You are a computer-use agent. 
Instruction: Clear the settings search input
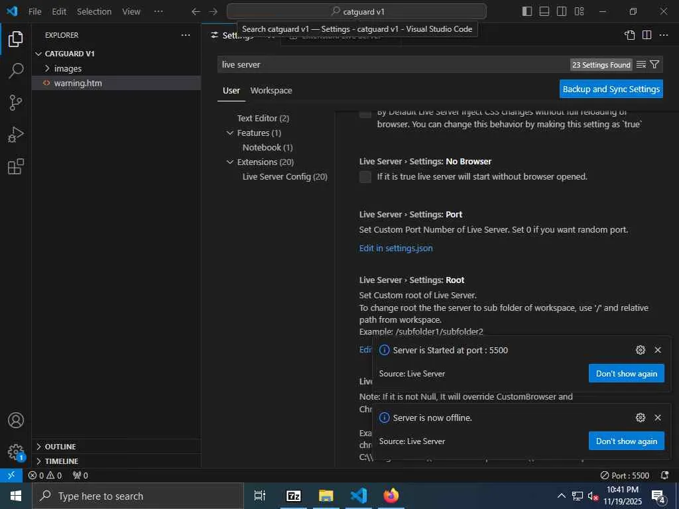(641, 64)
